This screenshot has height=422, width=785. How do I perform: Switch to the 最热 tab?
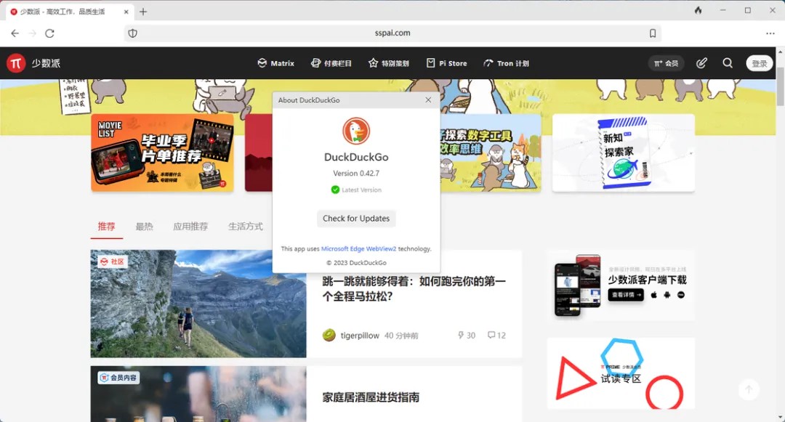(x=144, y=227)
